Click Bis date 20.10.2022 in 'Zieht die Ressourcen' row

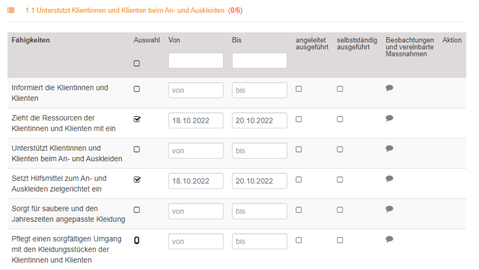(x=259, y=121)
